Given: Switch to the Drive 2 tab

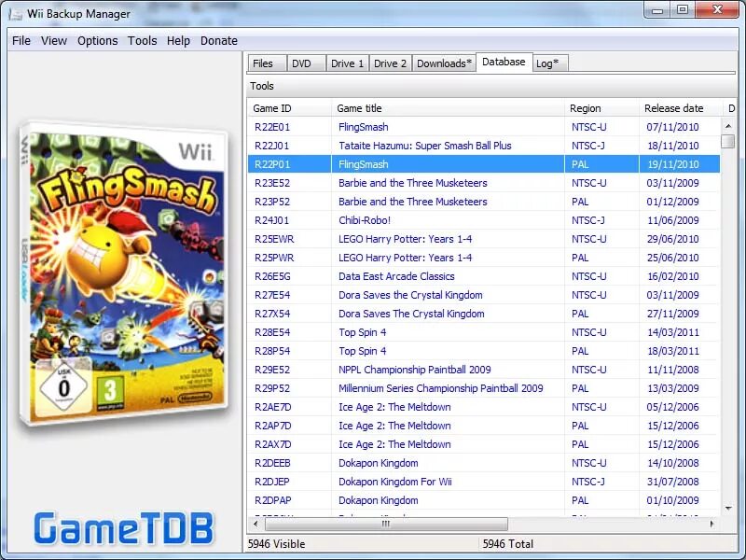Looking at the screenshot, I should coord(390,63).
